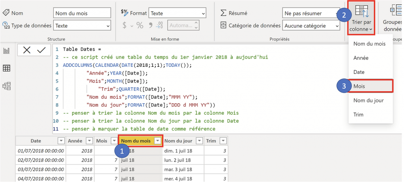Choose Trim in sort-by-column menu
Screen dimensions: 404x185
point(370,114)
